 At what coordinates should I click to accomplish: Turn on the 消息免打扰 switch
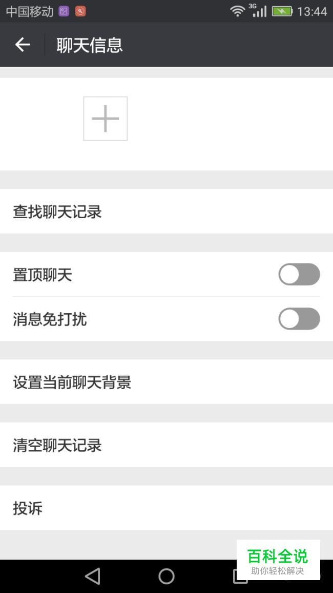coord(299,319)
